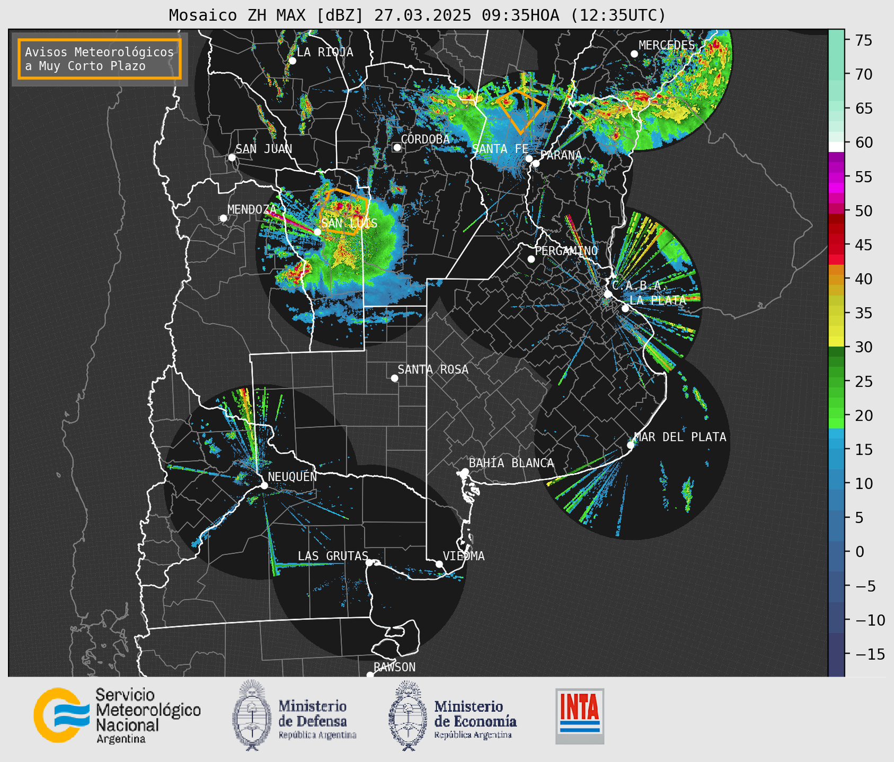This screenshot has width=894, height=762.
Task: Select the Mendoza city marker
Action: coord(224,218)
